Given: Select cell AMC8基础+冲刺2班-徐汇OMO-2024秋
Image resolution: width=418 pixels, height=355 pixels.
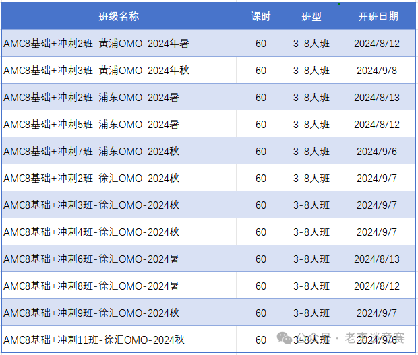Looking at the screenshot, I should (x=119, y=178).
